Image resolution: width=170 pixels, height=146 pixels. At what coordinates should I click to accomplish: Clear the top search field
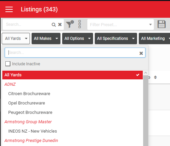pos(60,24)
